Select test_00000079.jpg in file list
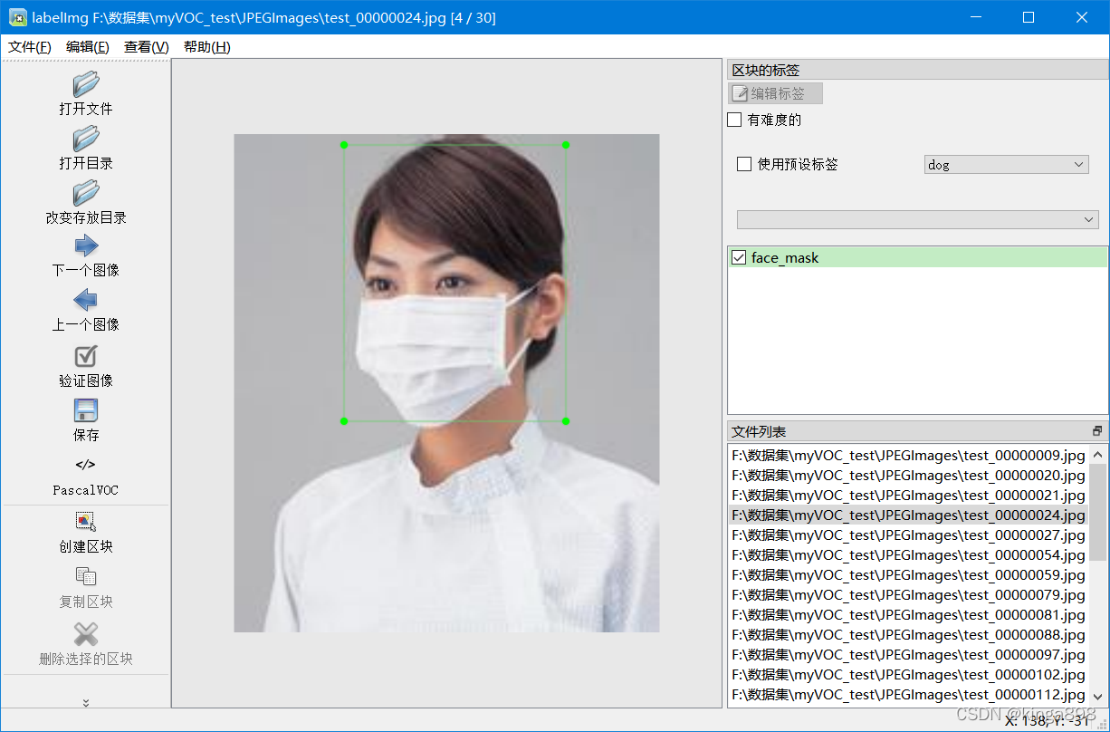1110x732 pixels. 908,595
